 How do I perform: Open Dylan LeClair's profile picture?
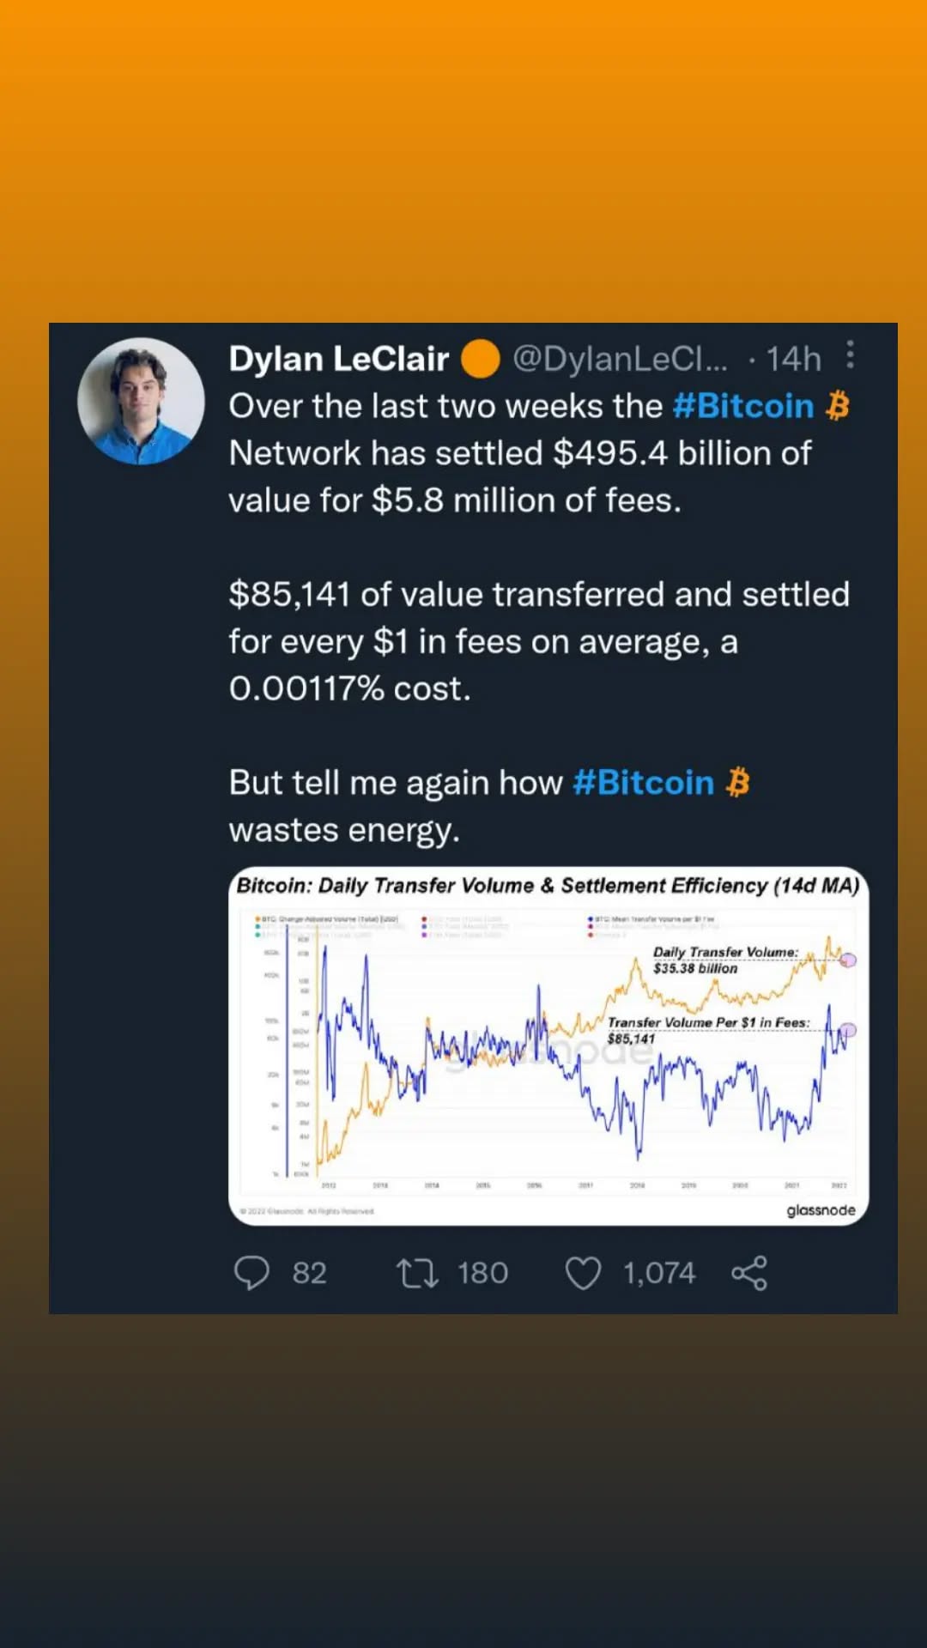(x=141, y=401)
